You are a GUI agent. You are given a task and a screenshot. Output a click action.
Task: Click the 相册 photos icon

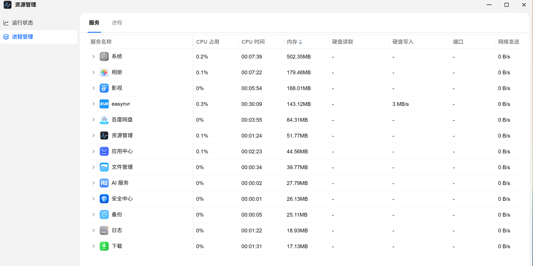104,72
